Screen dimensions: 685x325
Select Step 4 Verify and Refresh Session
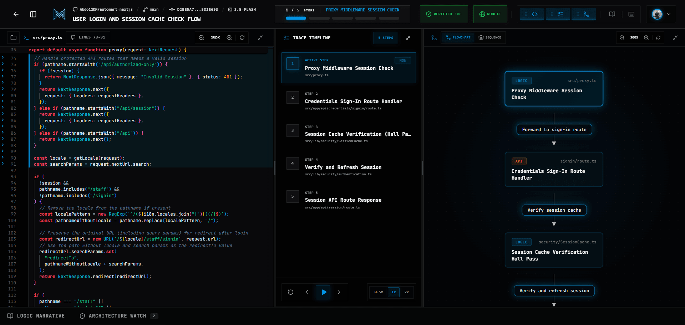point(349,167)
